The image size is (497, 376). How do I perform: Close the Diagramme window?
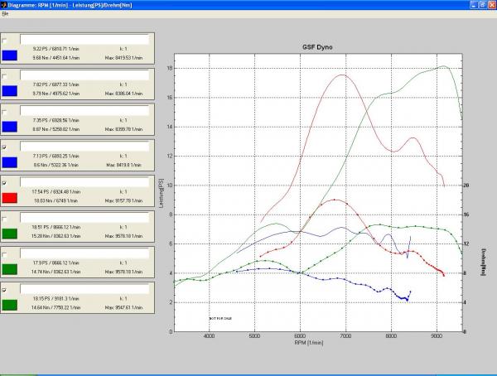point(490,5)
